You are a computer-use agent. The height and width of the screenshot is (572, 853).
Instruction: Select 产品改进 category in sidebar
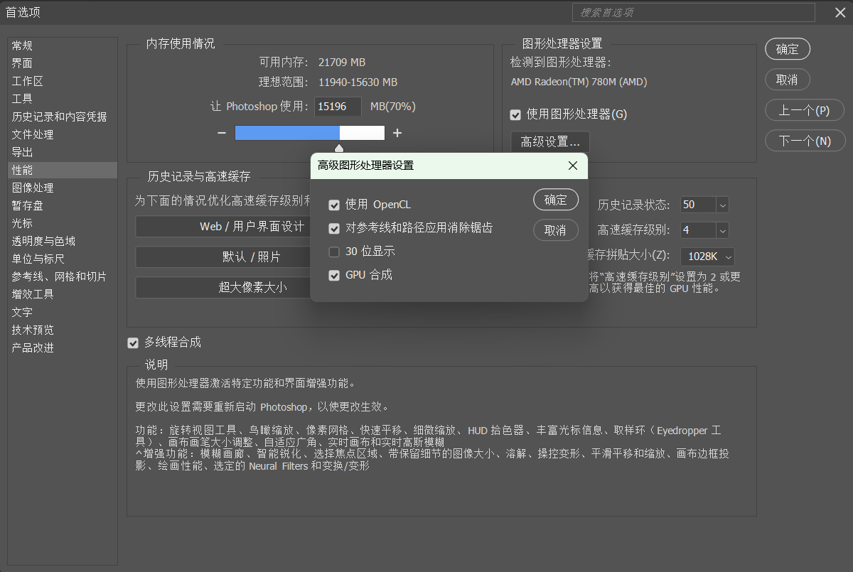point(63,347)
